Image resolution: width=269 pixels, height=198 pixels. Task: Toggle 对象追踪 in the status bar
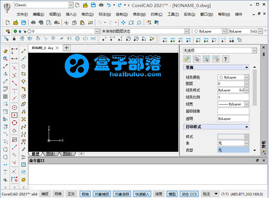click(x=122, y=194)
